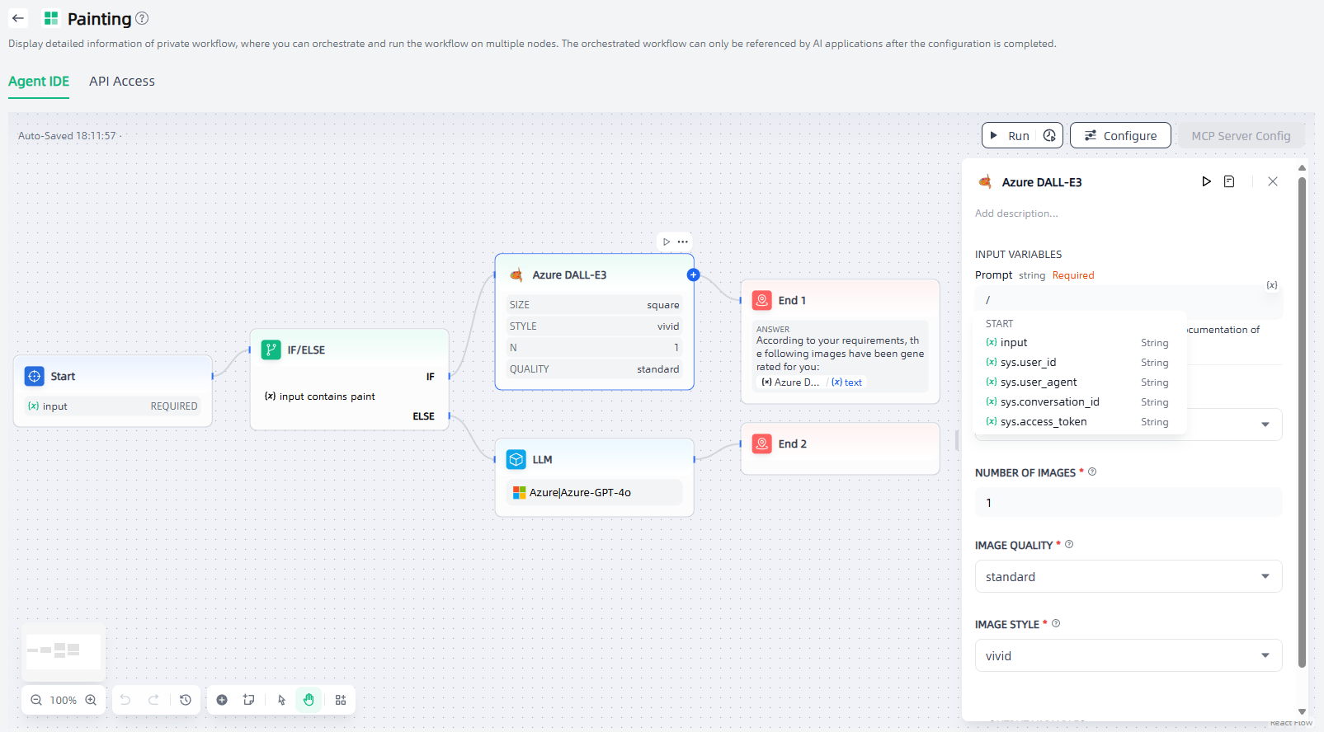
Task: Expand the Image Quality dropdown showing standard
Action: [1128, 576]
